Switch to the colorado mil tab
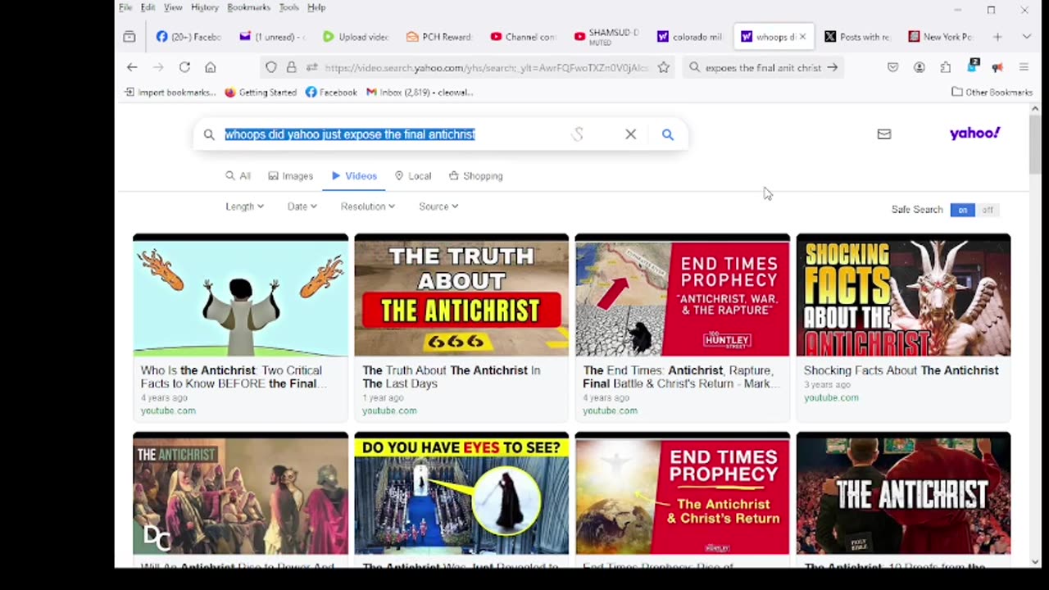 point(690,37)
